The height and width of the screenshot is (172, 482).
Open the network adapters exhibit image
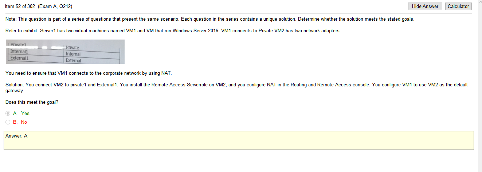click(x=65, y=52)
